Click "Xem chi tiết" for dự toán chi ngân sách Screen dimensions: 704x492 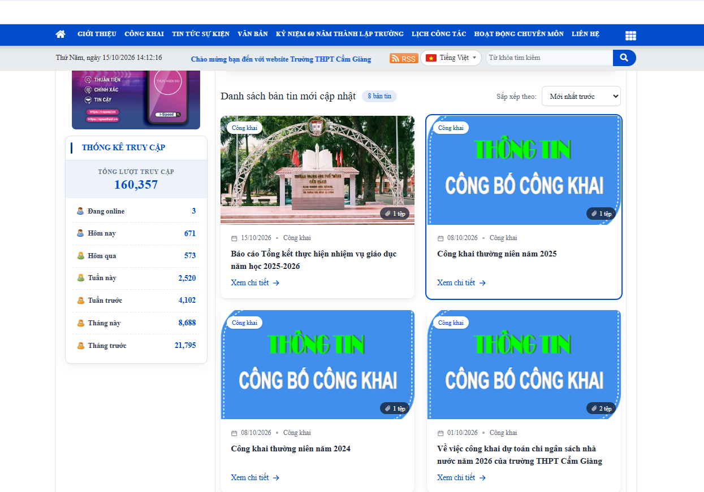pos(461,478)
